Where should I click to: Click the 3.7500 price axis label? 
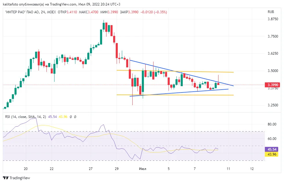pyautogui.click(x=273, y=36)
